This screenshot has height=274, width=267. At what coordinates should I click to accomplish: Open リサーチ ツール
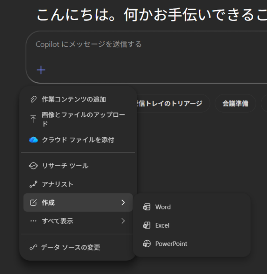[78, 166]
